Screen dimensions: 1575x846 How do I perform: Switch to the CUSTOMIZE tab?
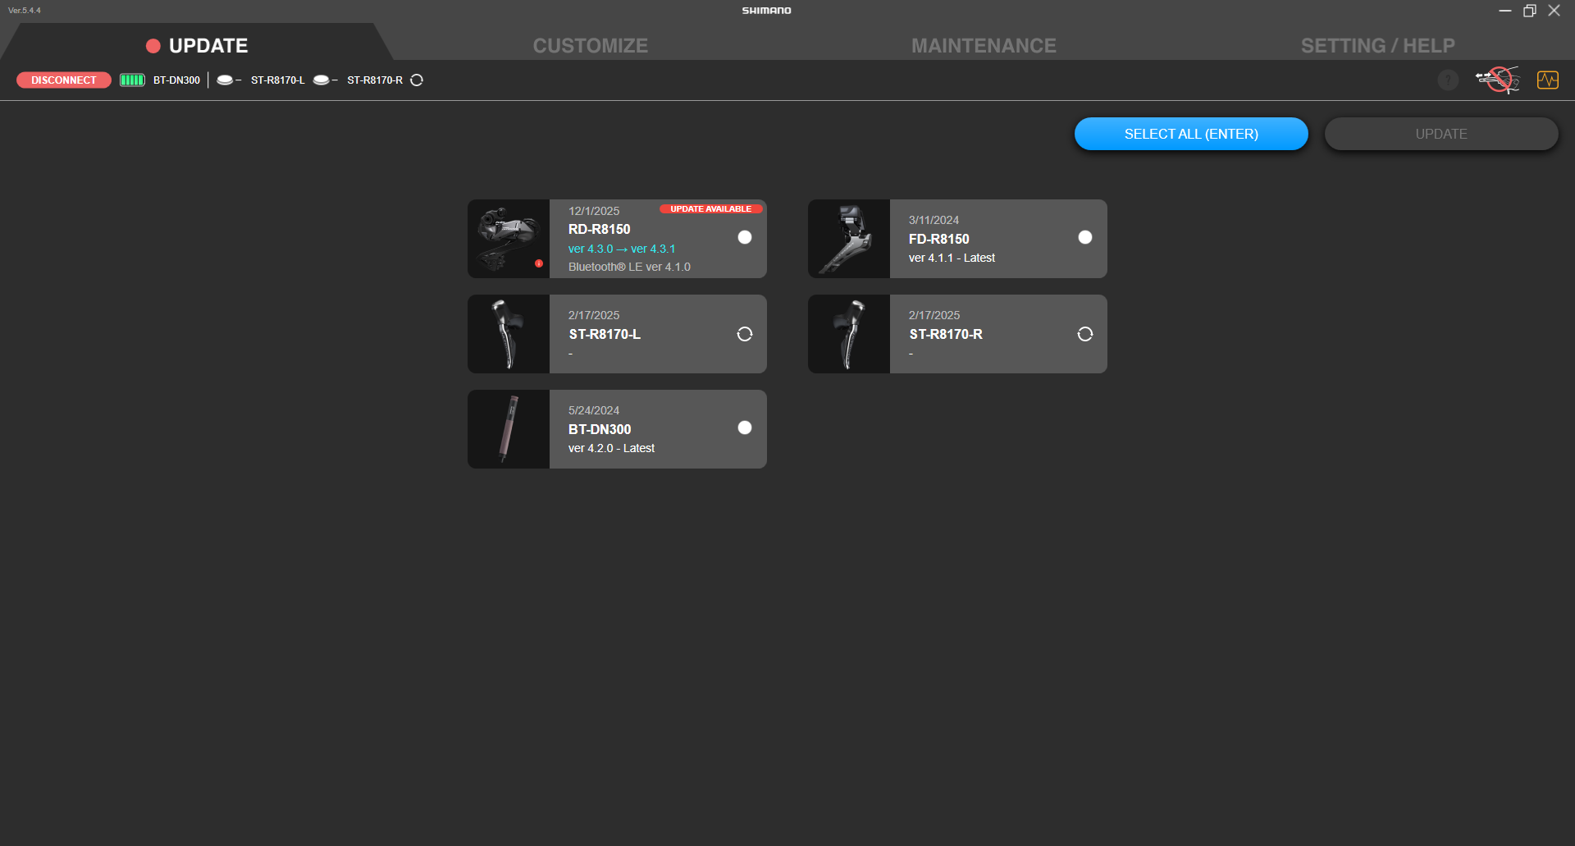pyautogui.click(x=590, y=46)
